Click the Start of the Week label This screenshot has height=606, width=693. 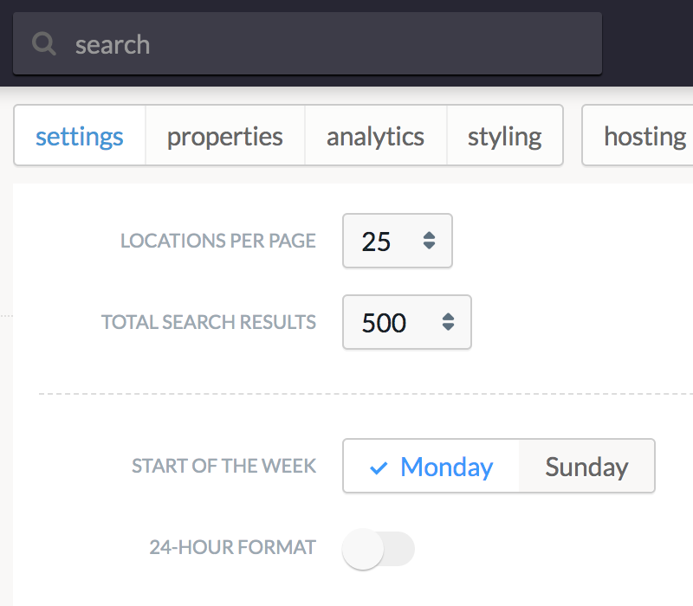tap(224, 467)
